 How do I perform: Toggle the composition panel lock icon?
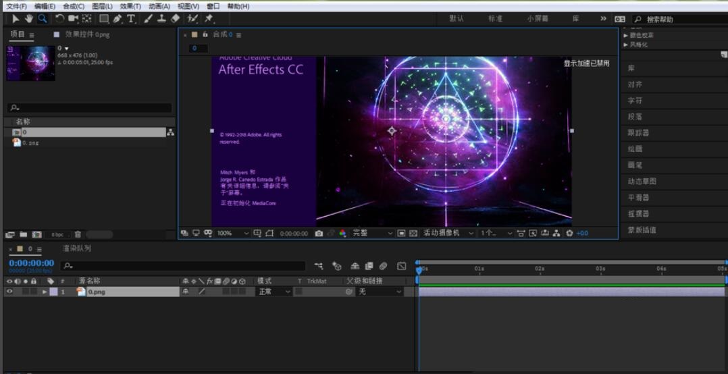pyautogui.click(x=205, y=34)
